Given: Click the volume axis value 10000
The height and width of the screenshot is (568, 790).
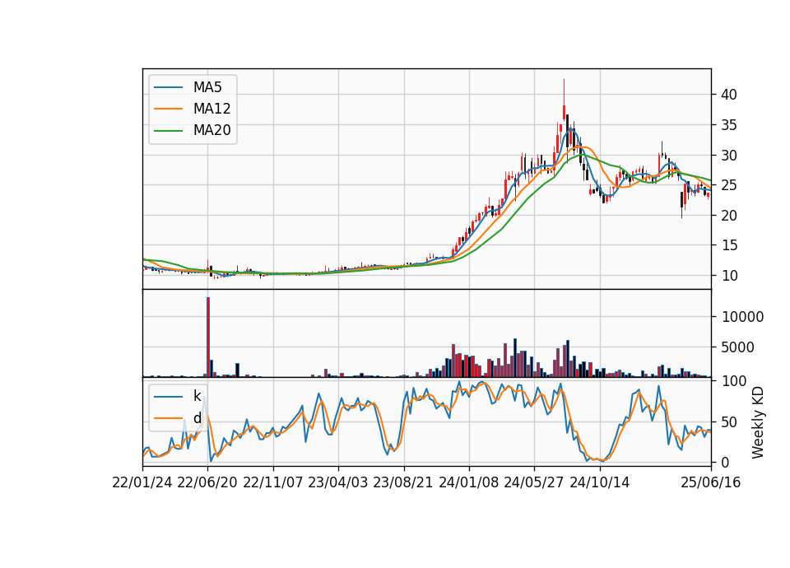Looking at the screenshot, I should (x=742, y=317).
